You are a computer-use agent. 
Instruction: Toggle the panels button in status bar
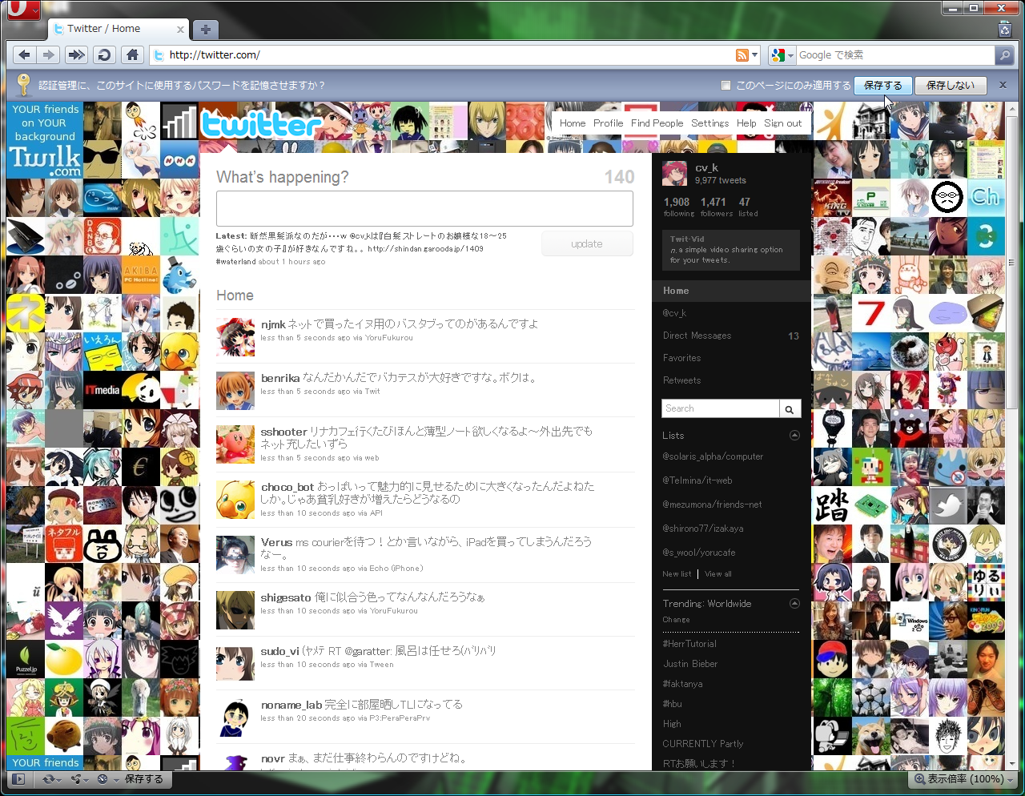[18, 779]
